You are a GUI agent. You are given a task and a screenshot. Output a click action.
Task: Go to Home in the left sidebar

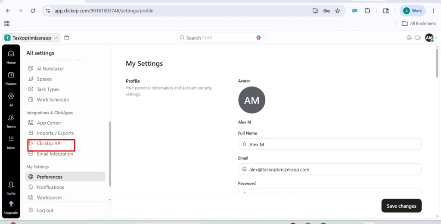(x=11, y=57)
